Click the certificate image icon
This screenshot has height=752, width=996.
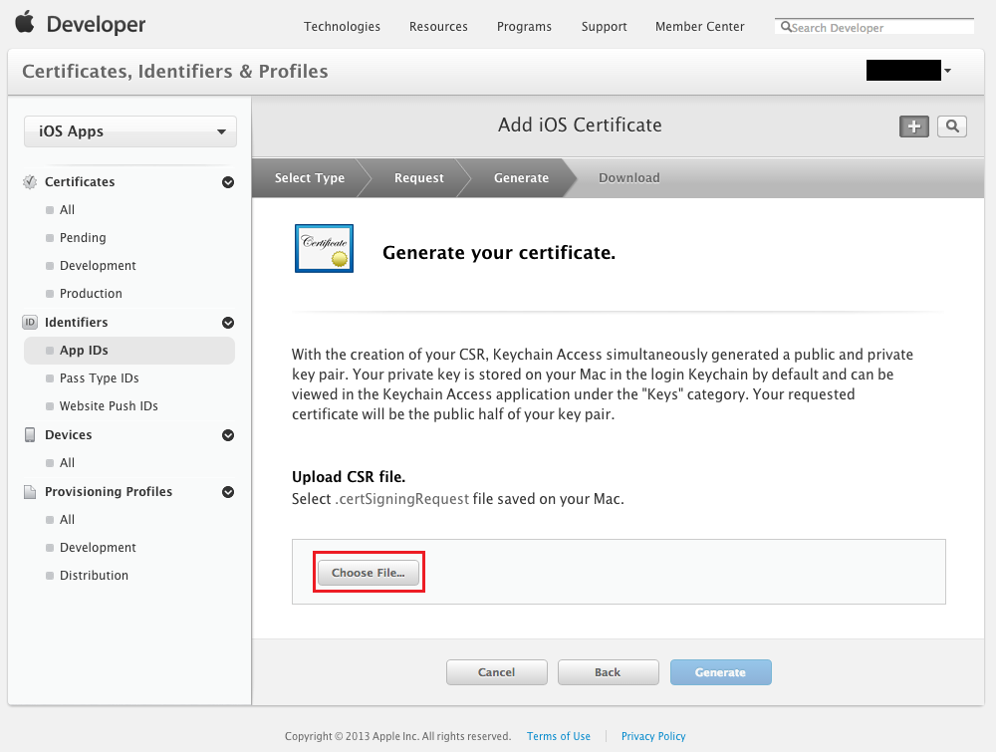(324, 248)
